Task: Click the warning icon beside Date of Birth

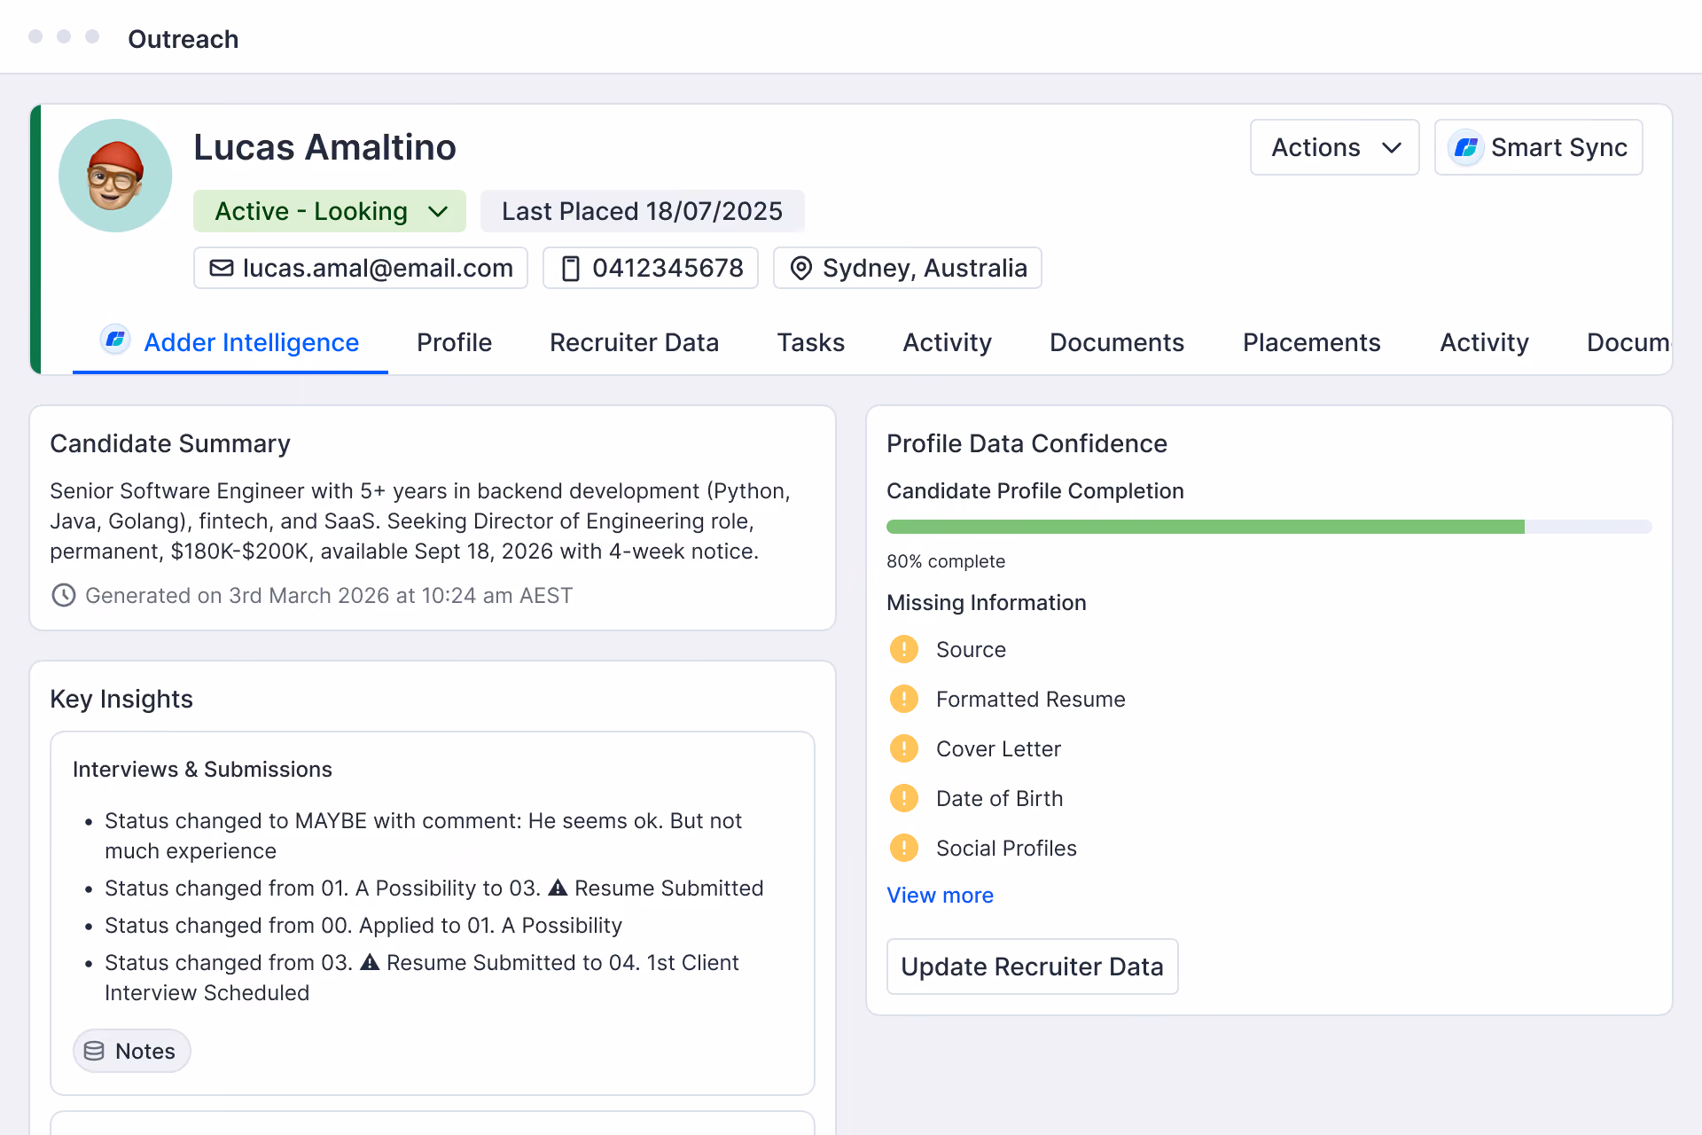Action: pyautogui.click(x=903, y=798)
